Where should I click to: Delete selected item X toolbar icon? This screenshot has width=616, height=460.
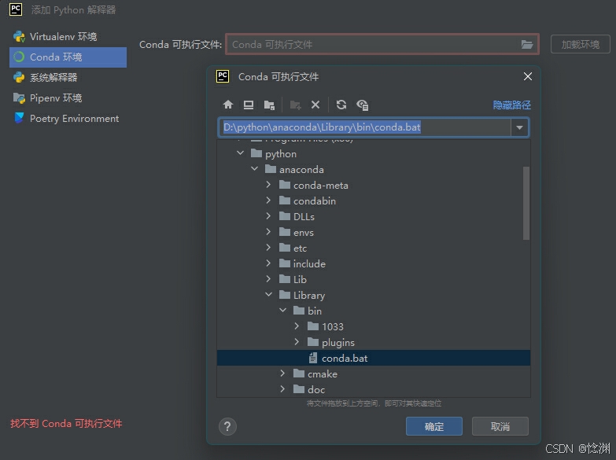[x=315, y=105]
